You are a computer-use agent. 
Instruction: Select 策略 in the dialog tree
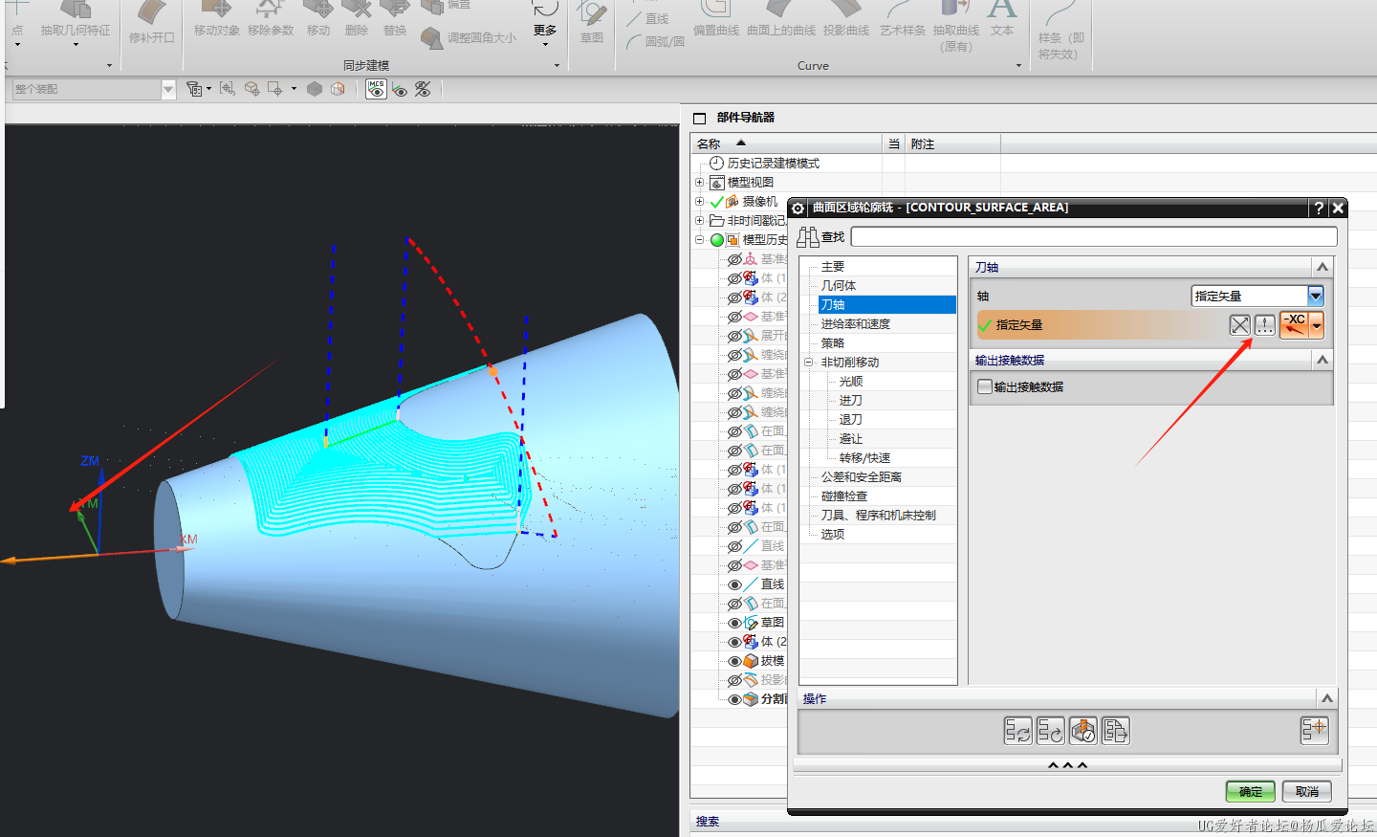[x=833, y=343]
